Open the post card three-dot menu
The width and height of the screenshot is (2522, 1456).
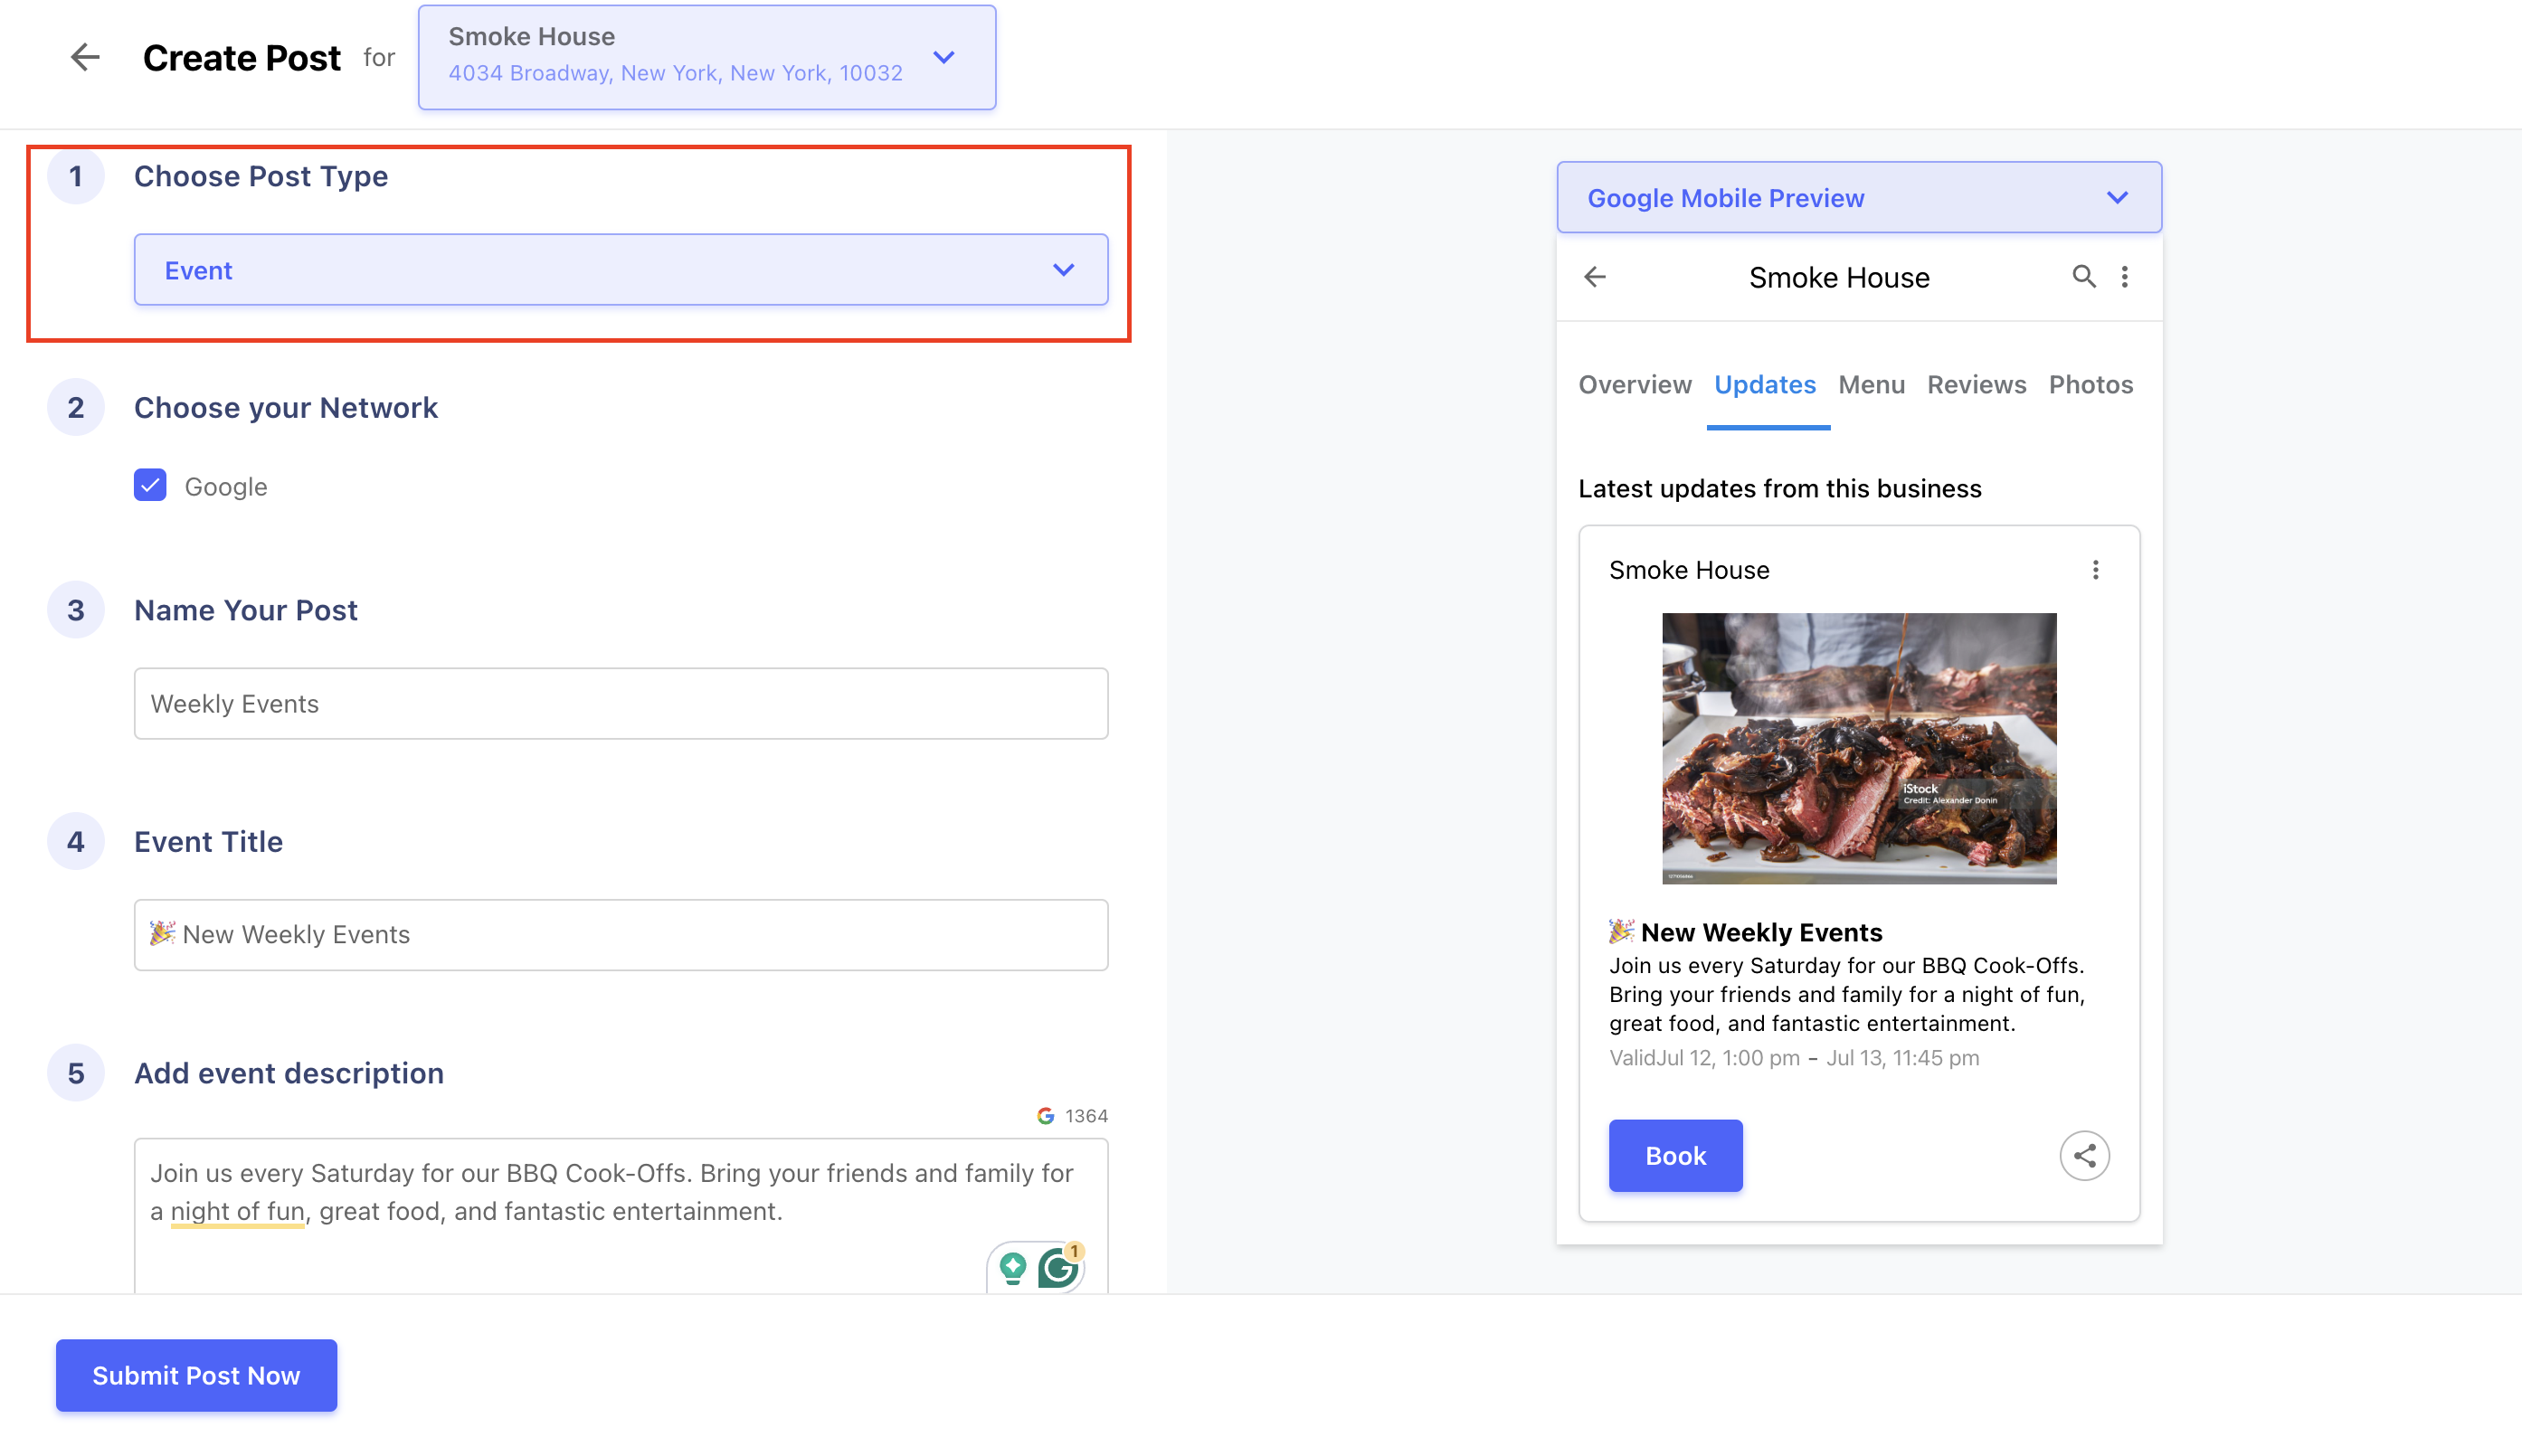click(x=2096, y=570)
